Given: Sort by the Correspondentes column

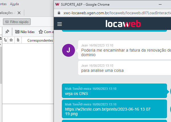Looking at the screenshot, I should tap(40, 40).
